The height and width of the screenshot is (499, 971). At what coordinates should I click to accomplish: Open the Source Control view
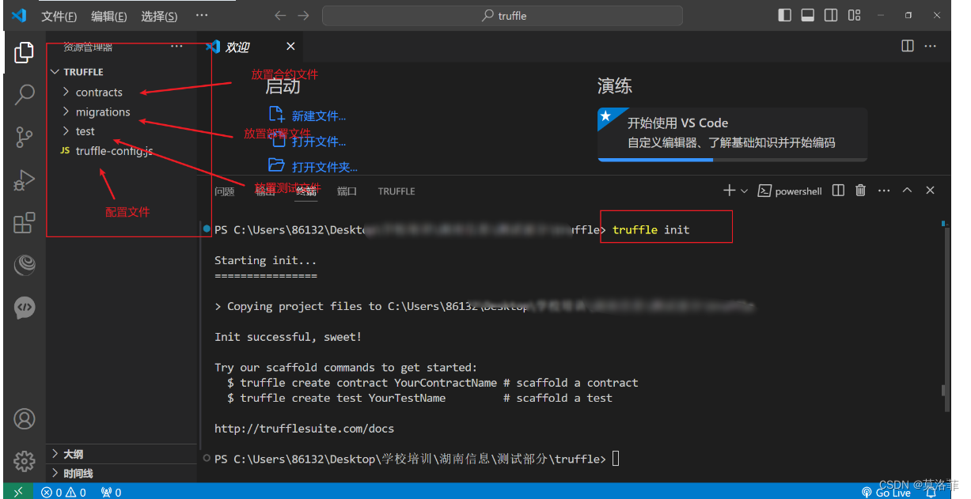point(25,138)
